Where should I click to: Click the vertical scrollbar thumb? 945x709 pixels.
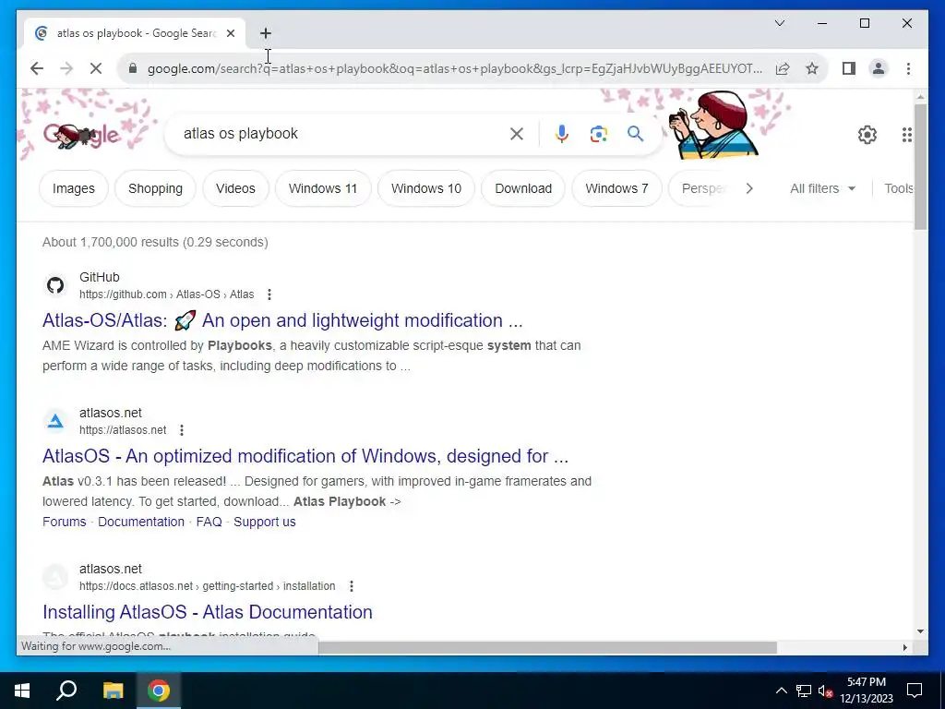click(x=920, y=166)
